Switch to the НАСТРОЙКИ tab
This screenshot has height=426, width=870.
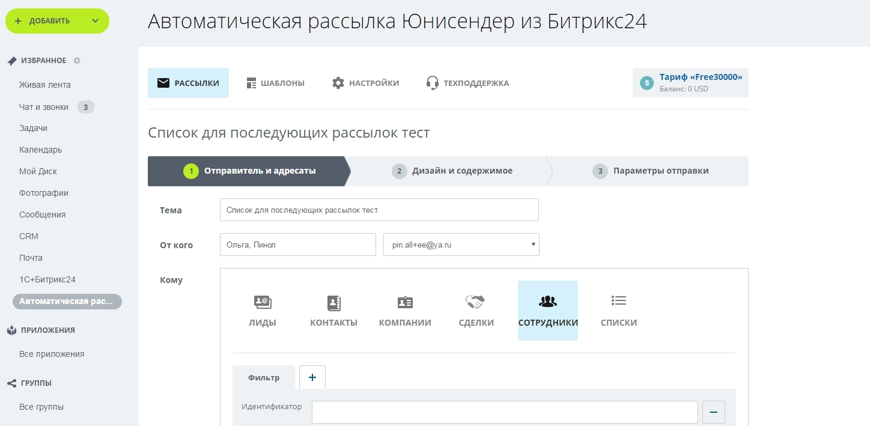pos(365,83)
